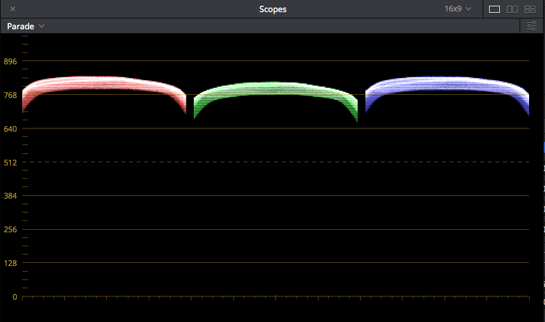The width and height of the screenshot is (545, 322).
Task: Open the Parade scope type dropdown
Action: tap(25, 27)
